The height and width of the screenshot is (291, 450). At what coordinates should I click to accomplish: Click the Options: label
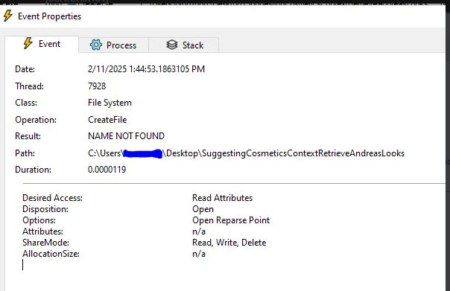point(39,220)
